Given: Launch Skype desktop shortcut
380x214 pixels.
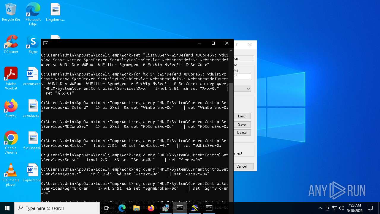Looking at the screenshot, I should click(x=33, y=45).
